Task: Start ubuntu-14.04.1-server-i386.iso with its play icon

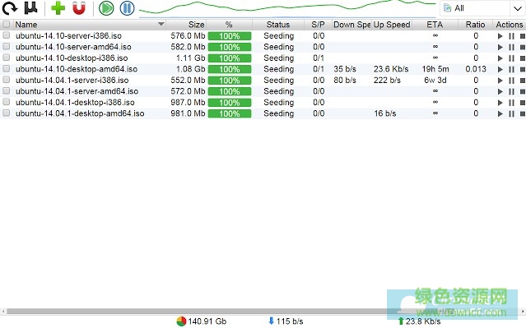Action: pyautogui.click(x=500, y=81)
